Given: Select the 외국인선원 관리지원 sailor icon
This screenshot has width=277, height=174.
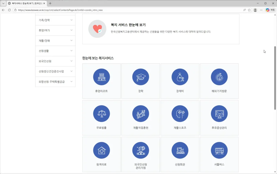Looking at the screenshot, I should (x=141, y=150).
